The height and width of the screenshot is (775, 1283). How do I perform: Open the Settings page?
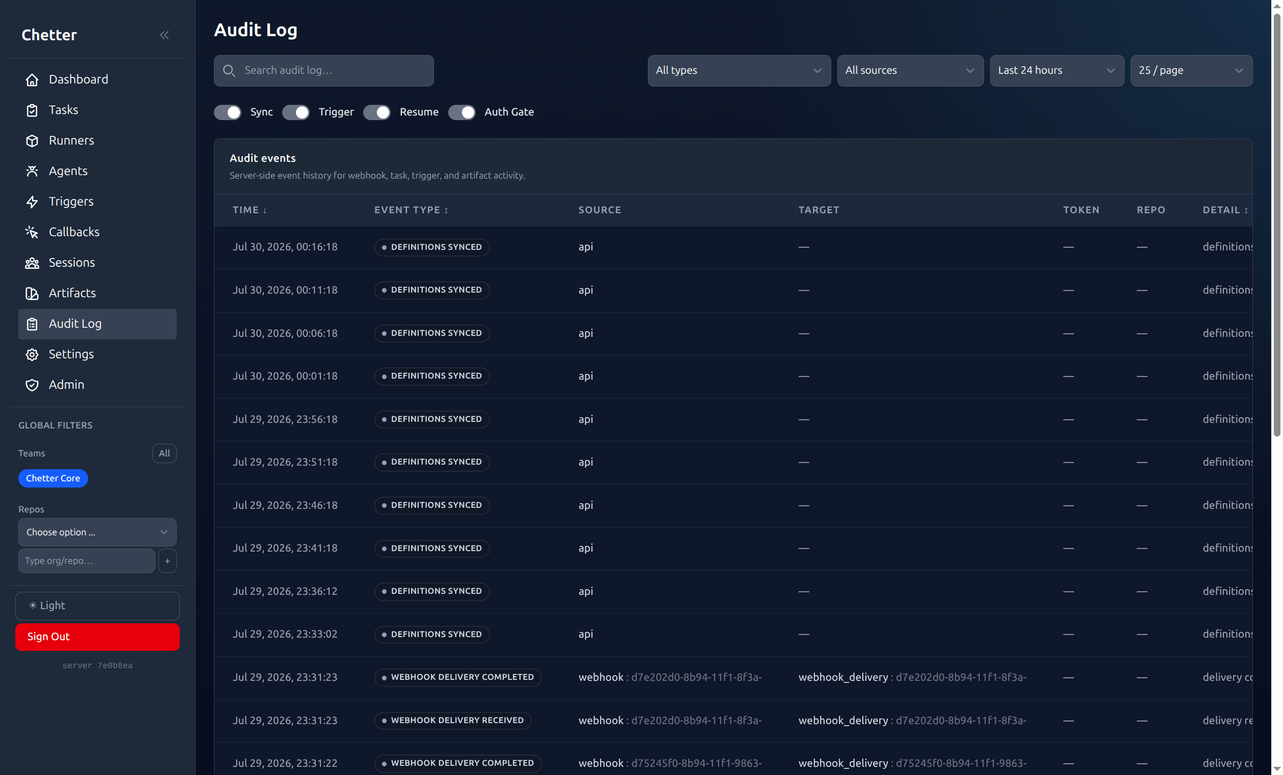tap(97, 354)
